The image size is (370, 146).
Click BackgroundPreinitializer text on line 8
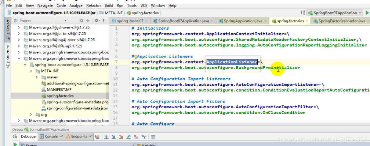(268, 68)
